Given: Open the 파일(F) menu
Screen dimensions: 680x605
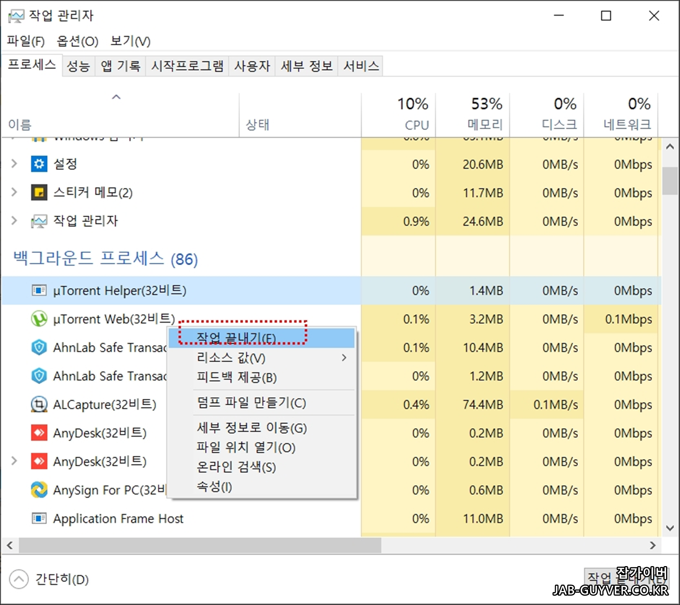Looking at the screenshot, I should click(26, 41).
